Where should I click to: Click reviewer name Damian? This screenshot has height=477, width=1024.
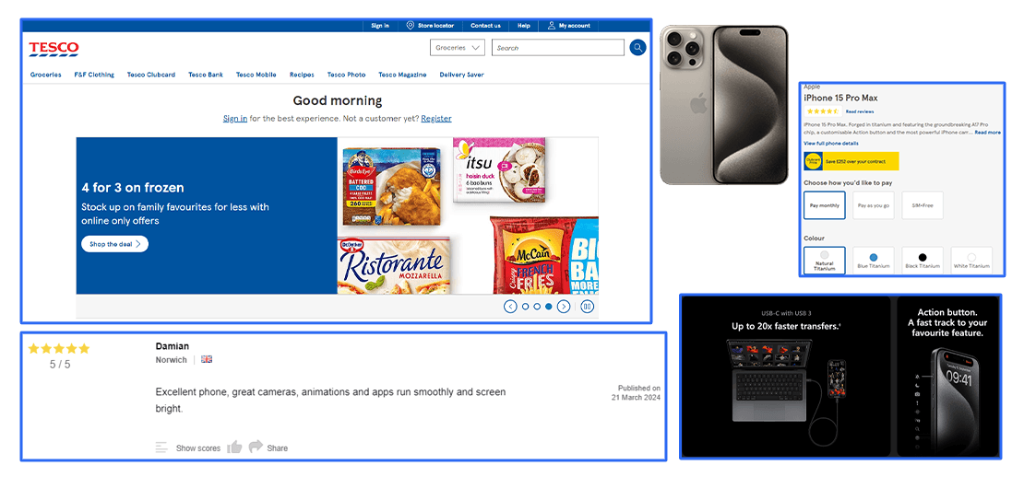tap(173, 346)
